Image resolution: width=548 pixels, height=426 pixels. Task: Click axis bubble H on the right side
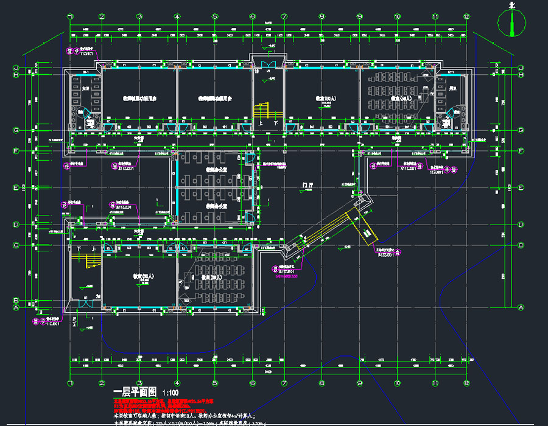coord(521,75)
